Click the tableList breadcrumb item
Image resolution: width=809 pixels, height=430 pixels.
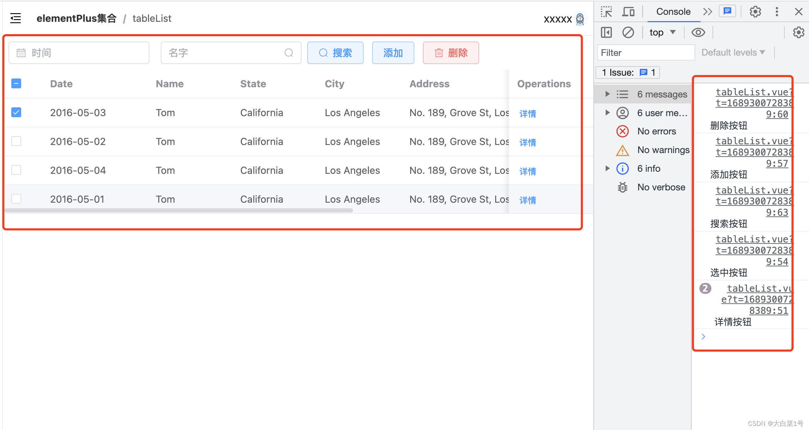pos(152,18)
